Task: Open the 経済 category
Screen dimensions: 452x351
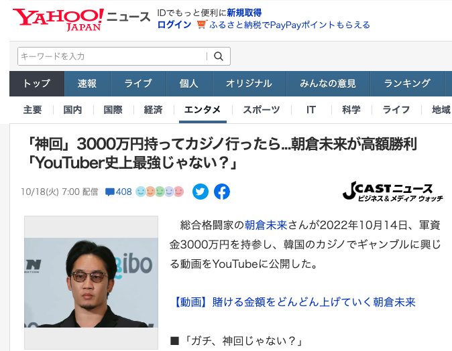Action: 154,110
